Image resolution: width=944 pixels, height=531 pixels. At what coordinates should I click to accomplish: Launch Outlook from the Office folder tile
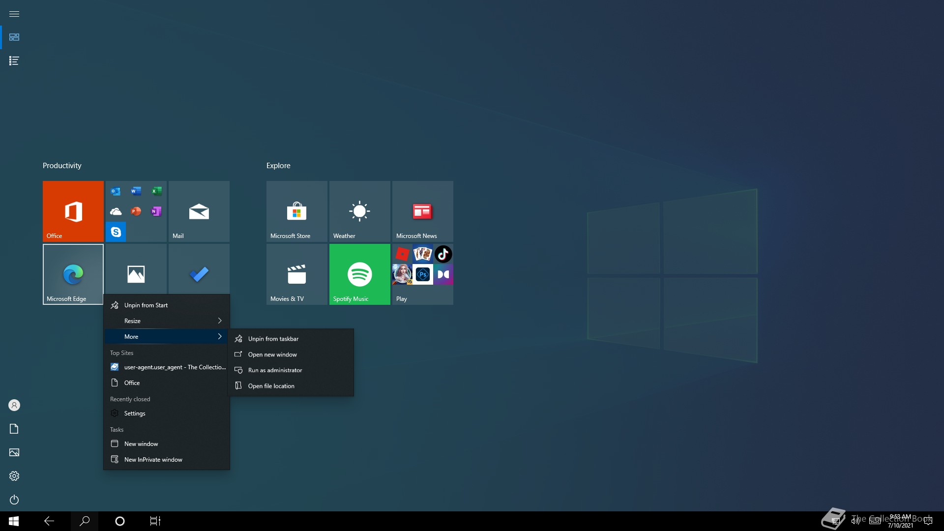click(x=116, y=191)
